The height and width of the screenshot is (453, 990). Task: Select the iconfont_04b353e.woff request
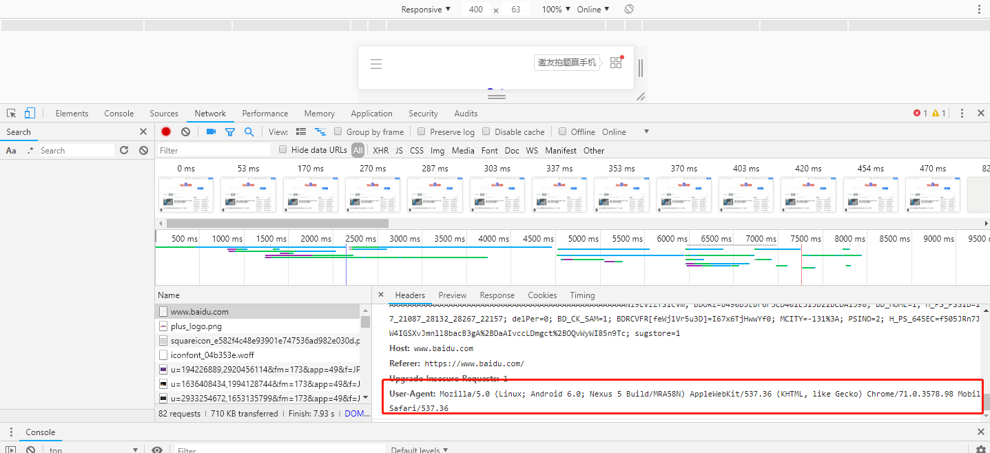258,355
